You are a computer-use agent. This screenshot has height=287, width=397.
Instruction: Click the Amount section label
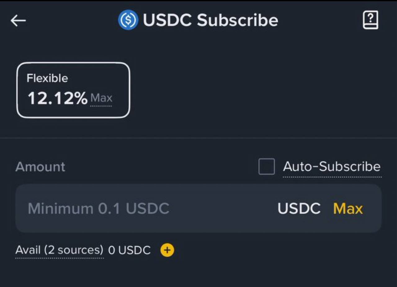(40, 167)
